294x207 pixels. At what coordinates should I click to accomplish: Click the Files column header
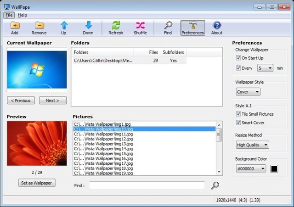(147, 52)
